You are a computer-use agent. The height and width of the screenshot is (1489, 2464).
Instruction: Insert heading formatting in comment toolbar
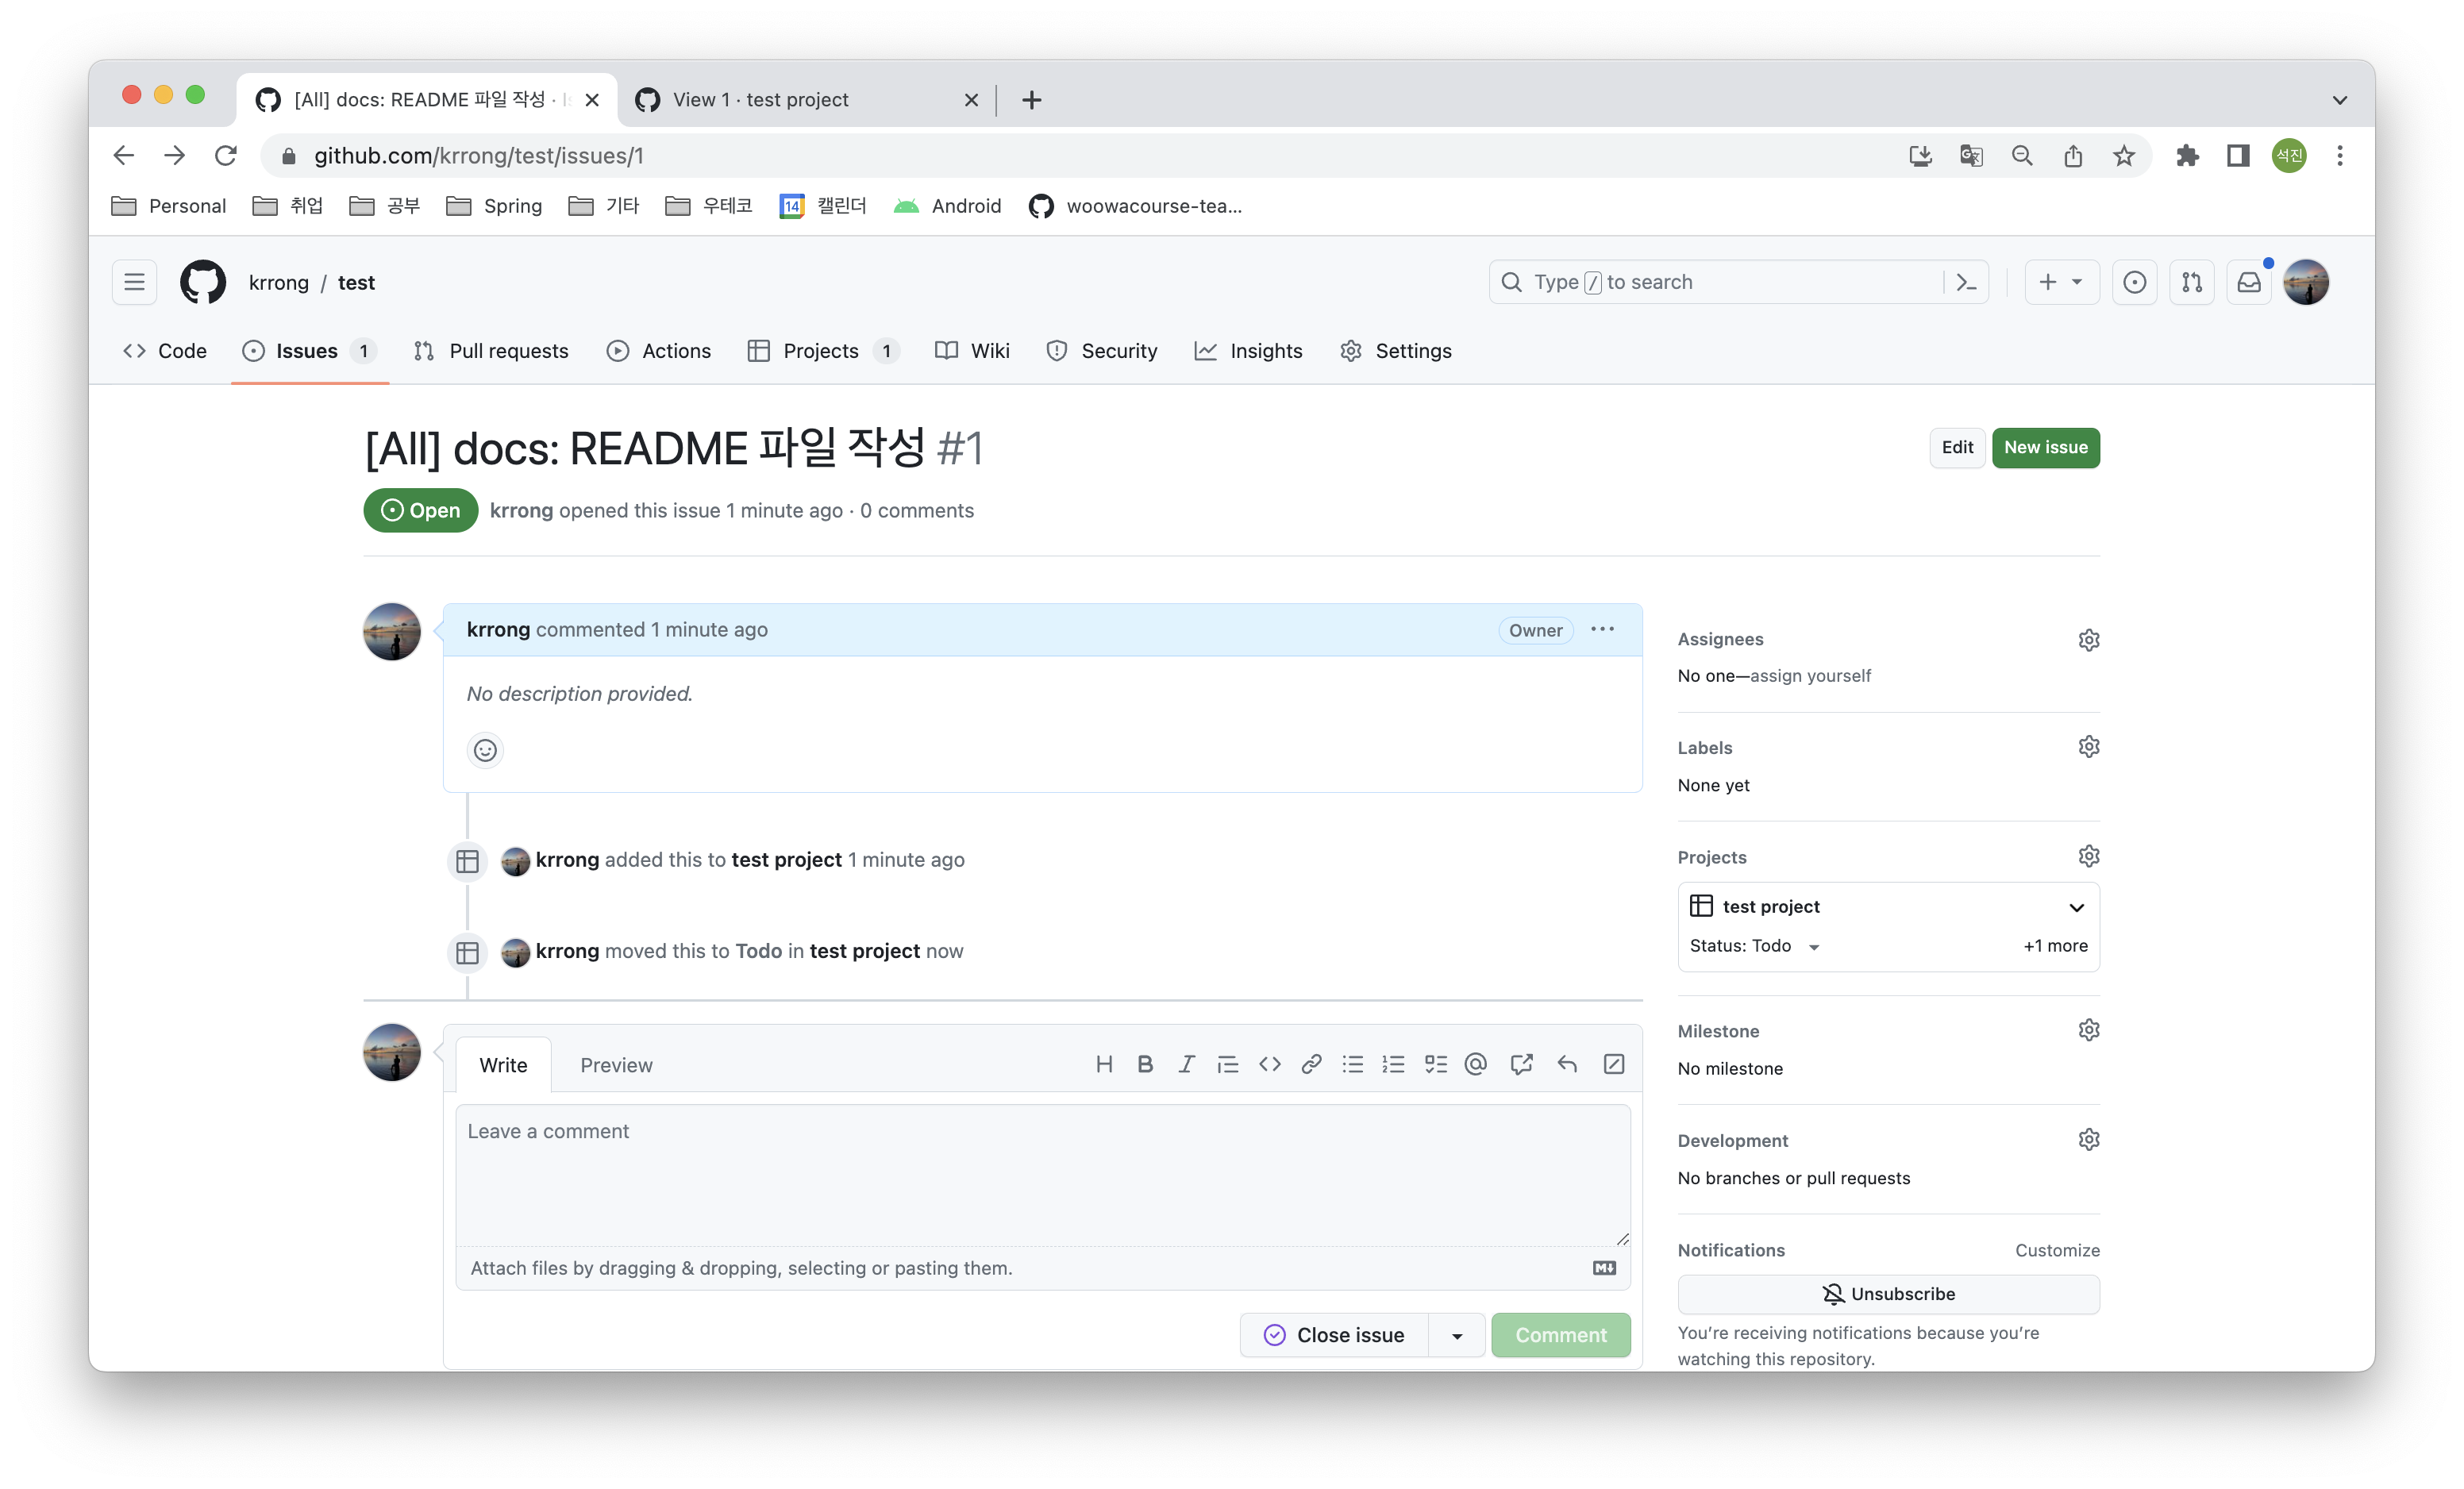[1104, 1064]
